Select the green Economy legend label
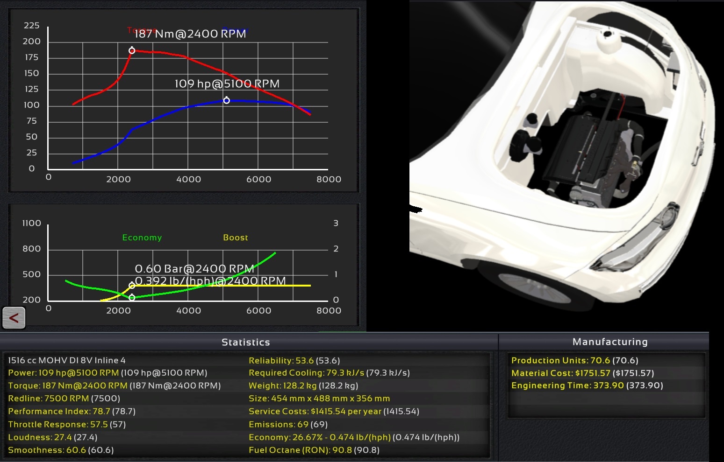 [x=142, y=238]
